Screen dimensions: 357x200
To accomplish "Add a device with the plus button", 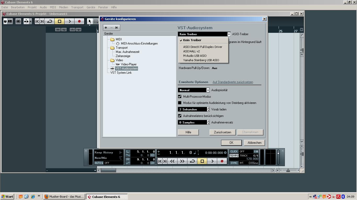I will point(106,28).
